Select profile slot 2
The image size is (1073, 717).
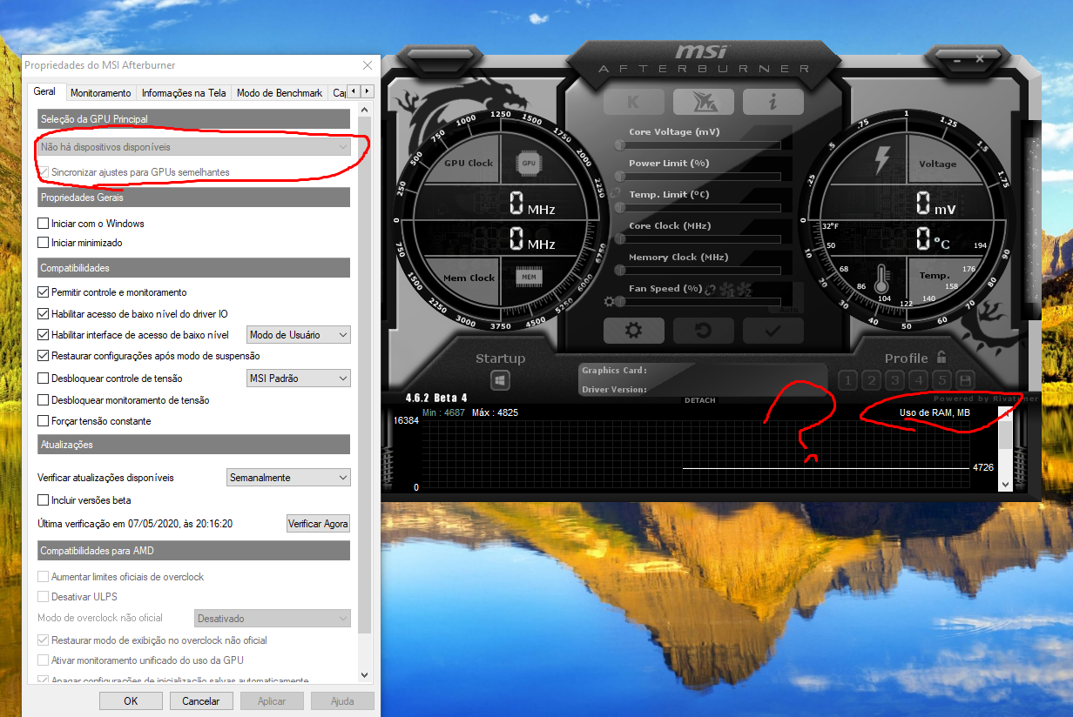[871, 380]
